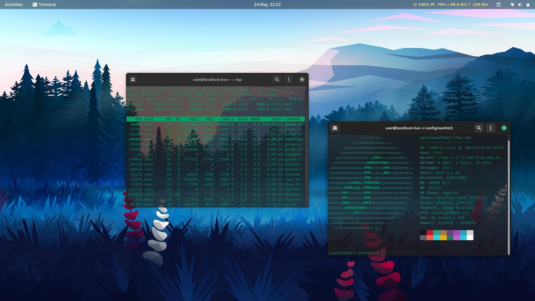Open a new tab in the top terminal window
Screen dimensions: 535x301
[x=133, y=79]
